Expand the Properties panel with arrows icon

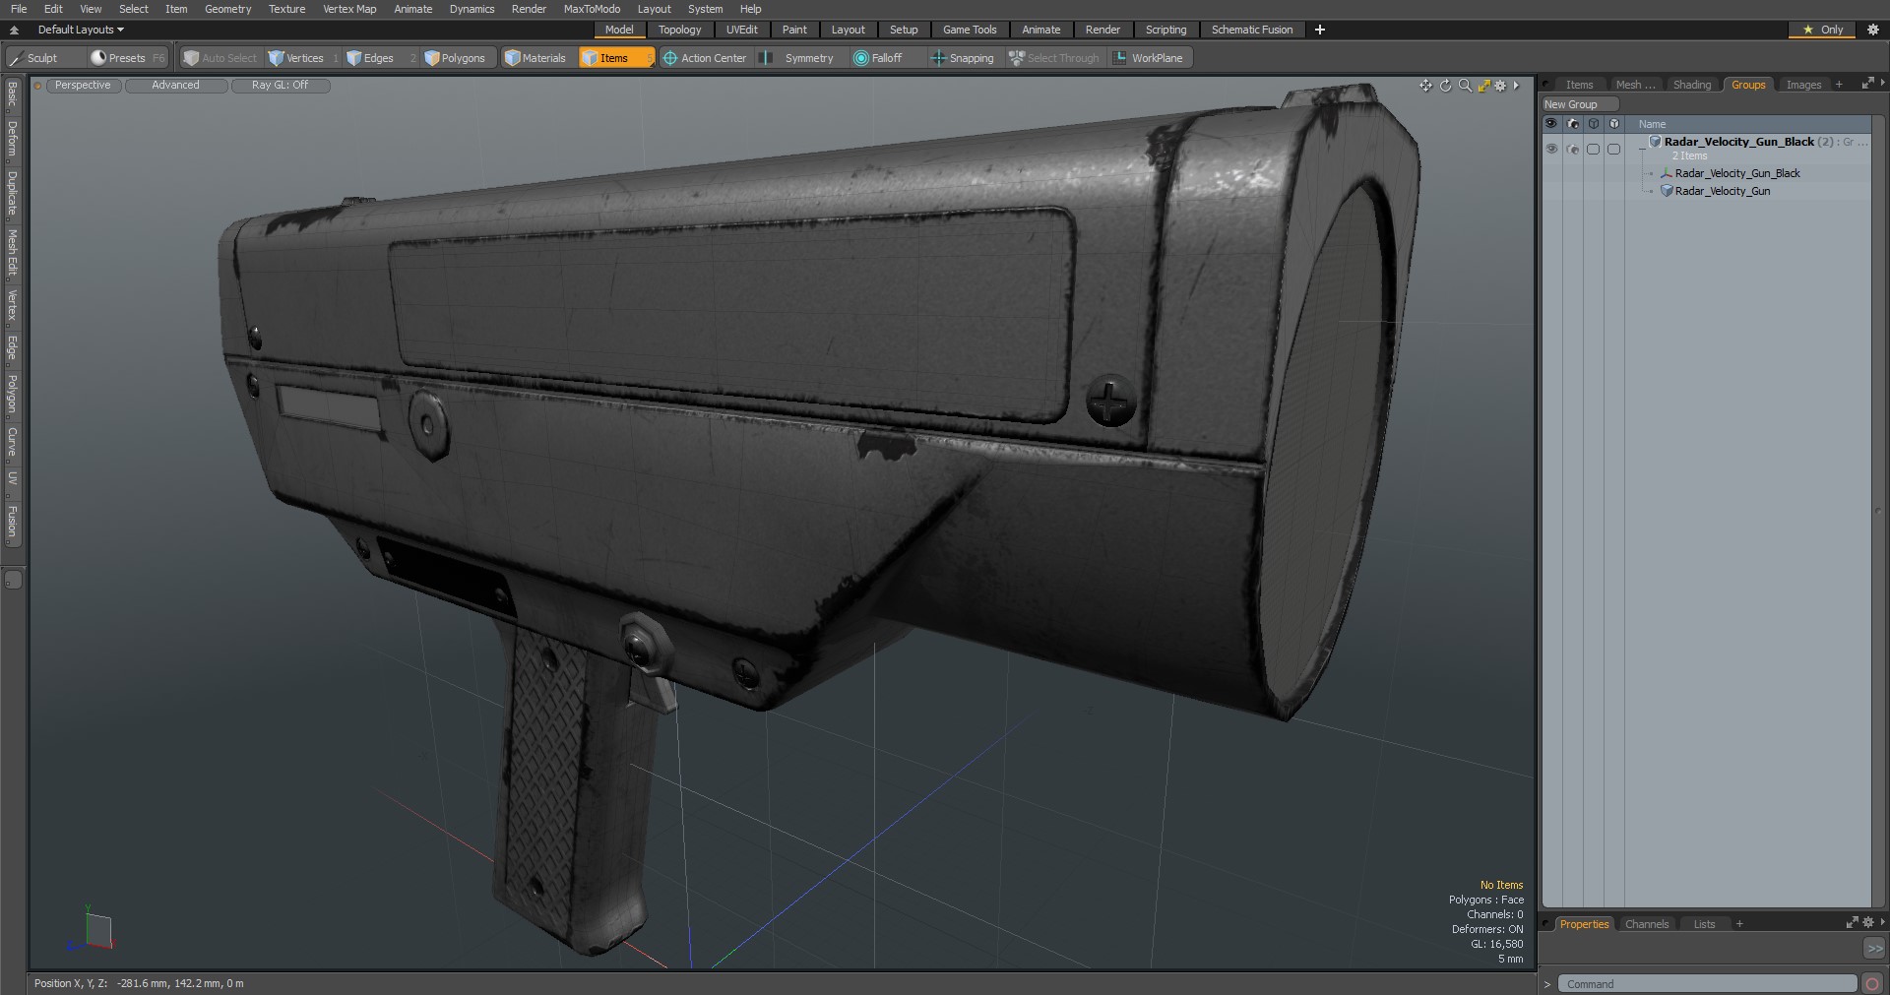(x=1852, y=923)
